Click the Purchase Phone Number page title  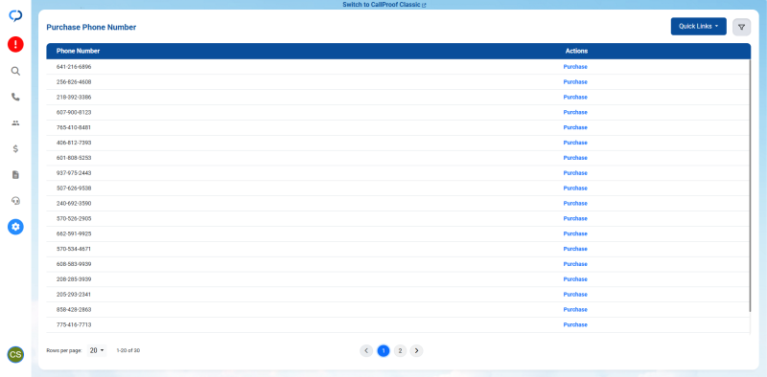pos(91,28)
